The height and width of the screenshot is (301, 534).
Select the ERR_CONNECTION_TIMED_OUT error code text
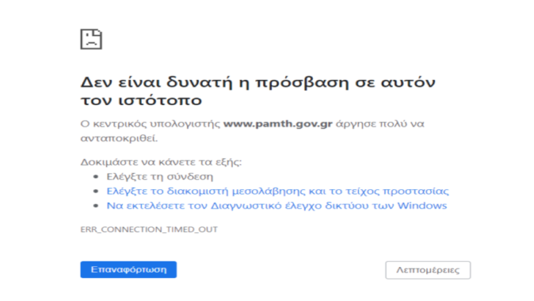click(149, 229)
